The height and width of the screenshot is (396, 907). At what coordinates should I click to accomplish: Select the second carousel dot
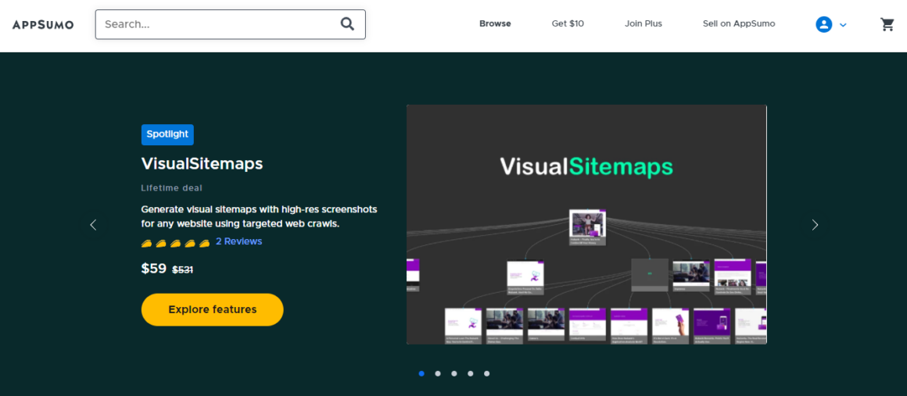(x=438, y=373)
